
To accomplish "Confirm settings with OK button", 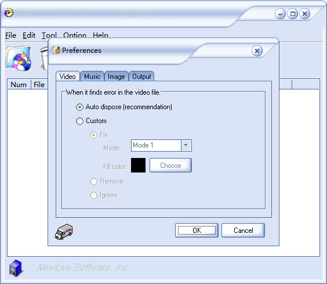I will [x=197, y=231].
